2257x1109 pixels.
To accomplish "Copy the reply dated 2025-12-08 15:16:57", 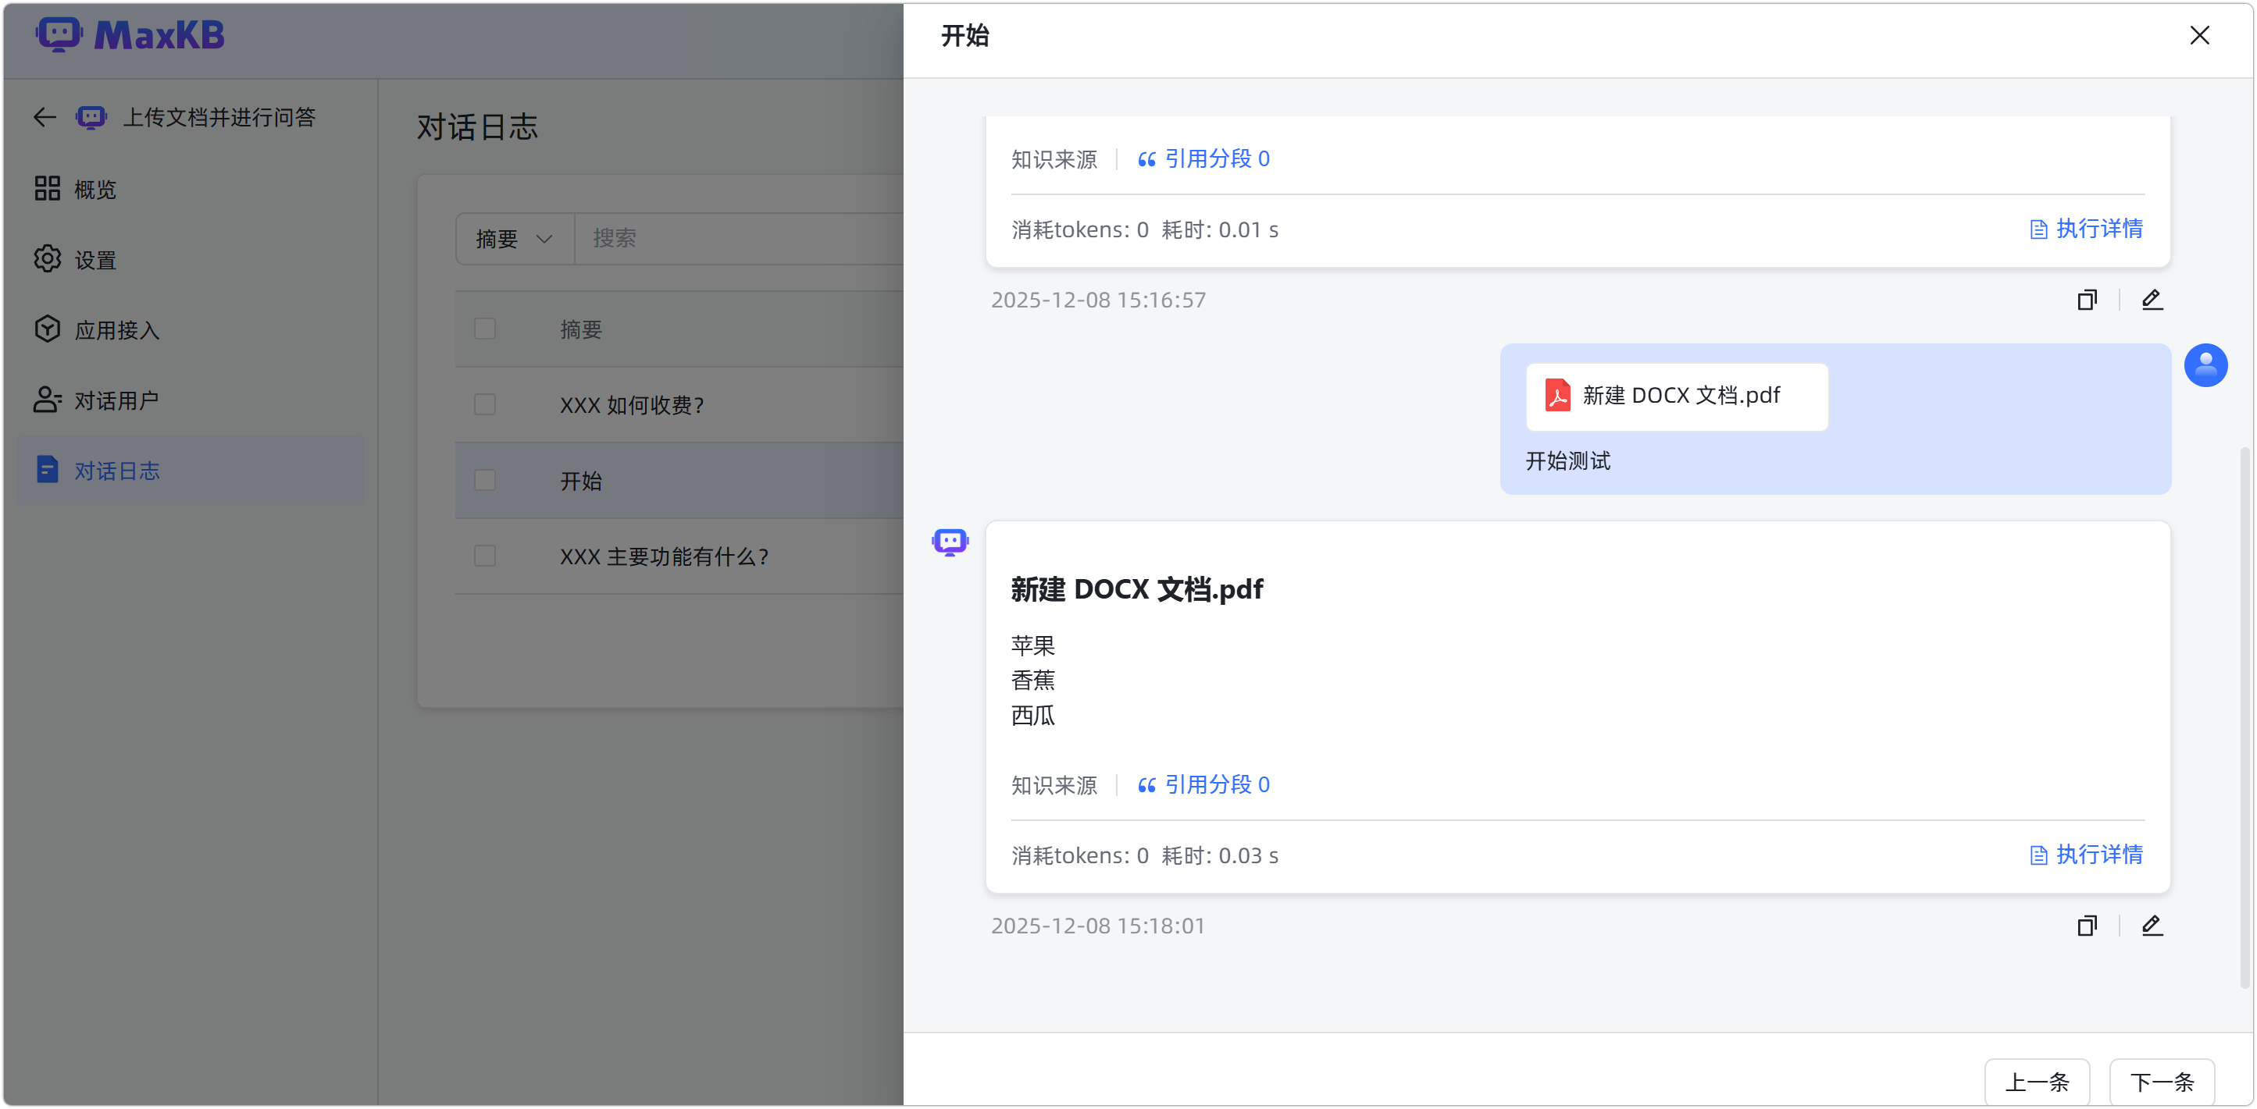I will point(2087,300).
